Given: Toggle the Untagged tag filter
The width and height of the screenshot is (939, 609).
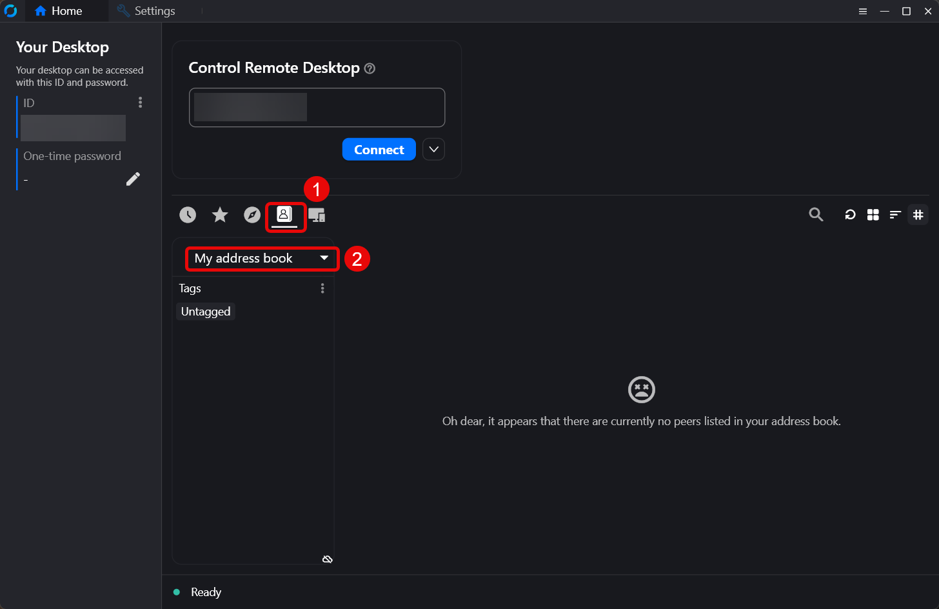Looking at the screenshot, I should (206, 312).
